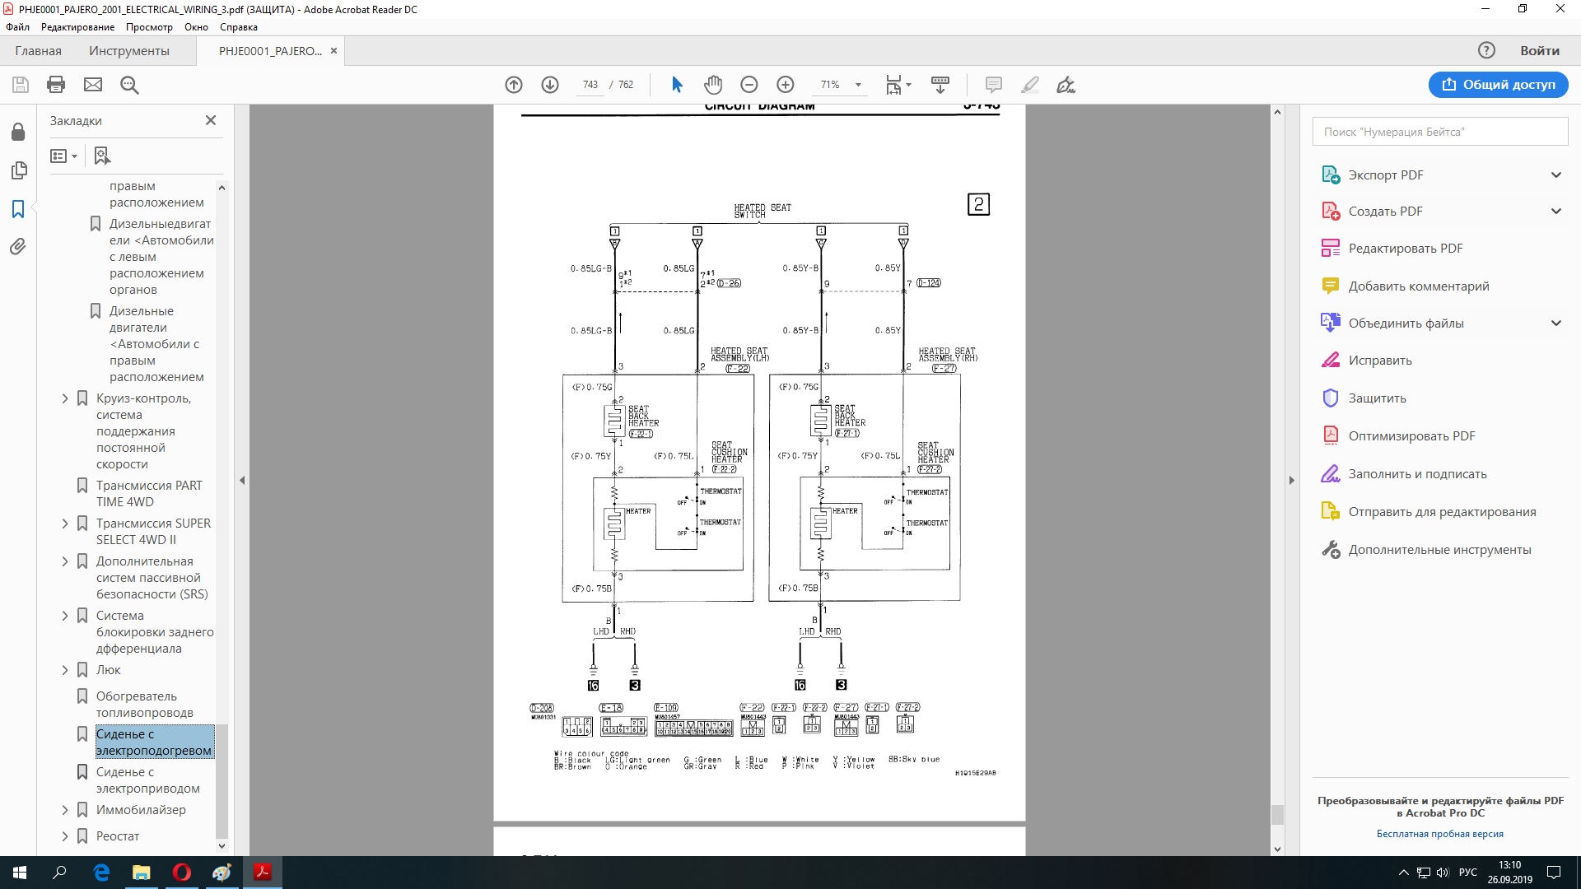Open the Бесплатная пробная версия link

1439,834
